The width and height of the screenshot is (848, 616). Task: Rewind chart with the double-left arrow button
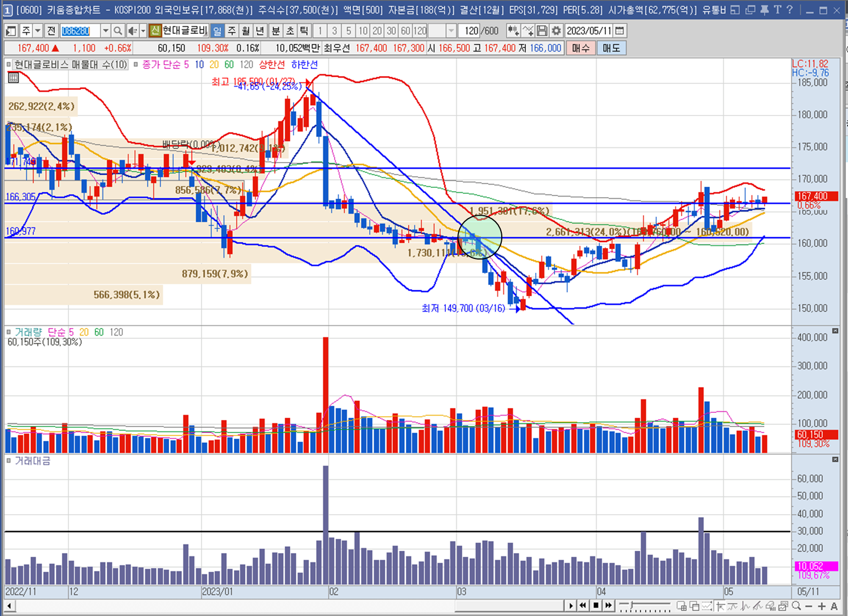pos(583,606)
